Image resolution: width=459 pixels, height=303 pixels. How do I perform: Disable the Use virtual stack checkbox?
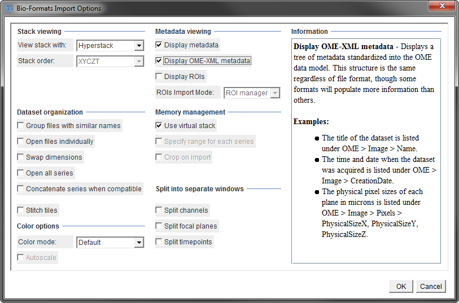click(x=159, y=126)
